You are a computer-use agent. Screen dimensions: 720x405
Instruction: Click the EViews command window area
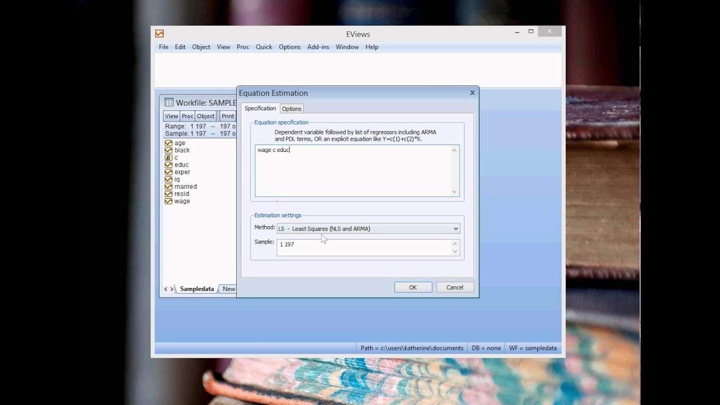pos(358,70)
